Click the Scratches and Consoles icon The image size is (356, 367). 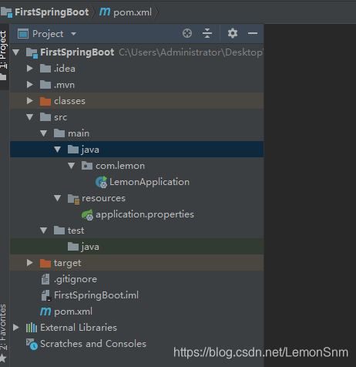(32, 344)
